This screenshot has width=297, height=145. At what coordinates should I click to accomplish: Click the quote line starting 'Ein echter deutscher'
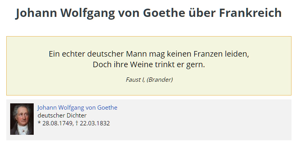point(149,54)
